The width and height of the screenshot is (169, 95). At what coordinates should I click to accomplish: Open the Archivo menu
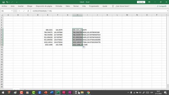point(4,6)
